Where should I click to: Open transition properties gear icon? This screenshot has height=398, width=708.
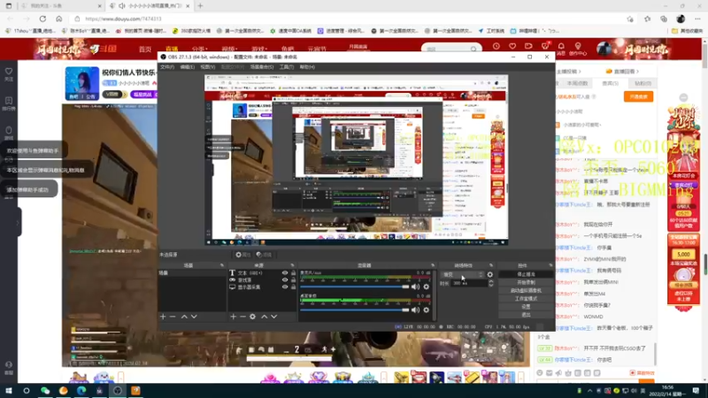(490, 274)
